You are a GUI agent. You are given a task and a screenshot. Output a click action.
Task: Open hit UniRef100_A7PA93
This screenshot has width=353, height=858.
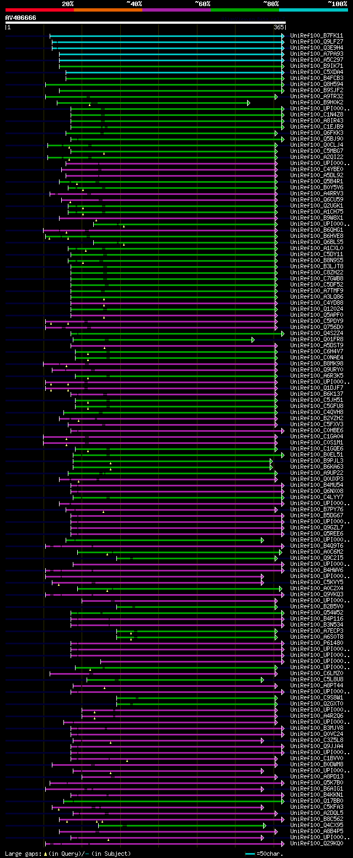point(317,54)
